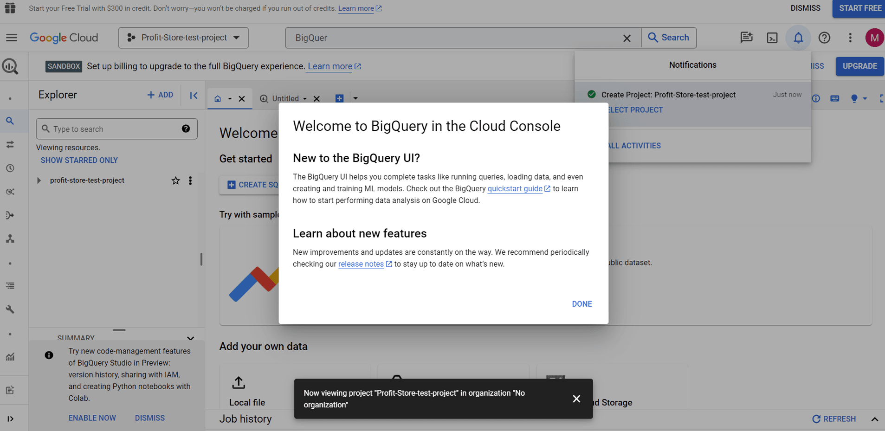Click DONE in the welcome dialog

pos(581,304)
